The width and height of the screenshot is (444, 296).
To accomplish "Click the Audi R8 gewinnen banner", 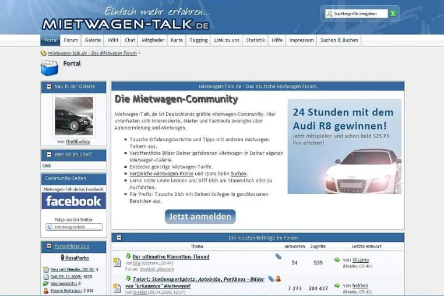I will point(344,146).
